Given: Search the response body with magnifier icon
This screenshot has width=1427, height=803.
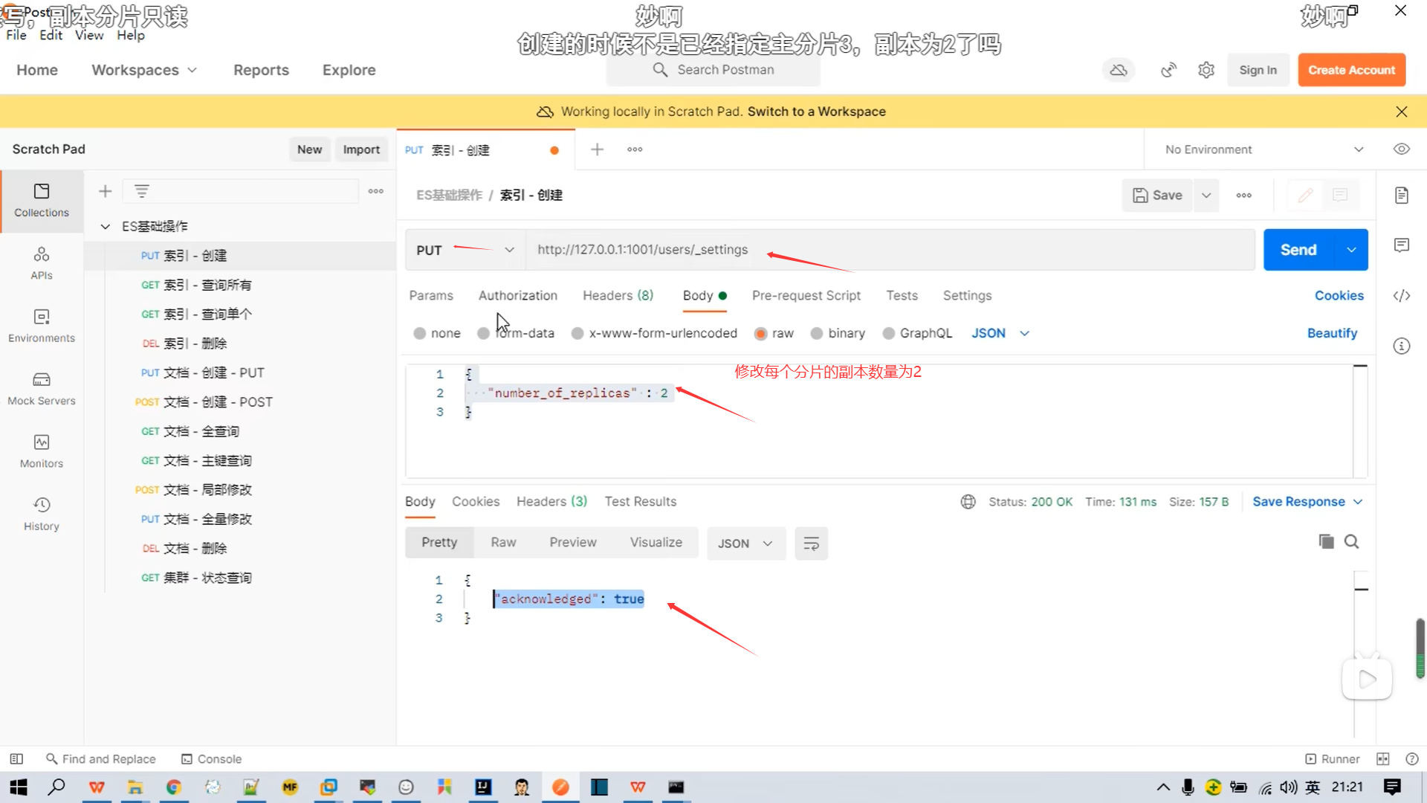Looking at the screenshot, I should tap(1352, 542).
